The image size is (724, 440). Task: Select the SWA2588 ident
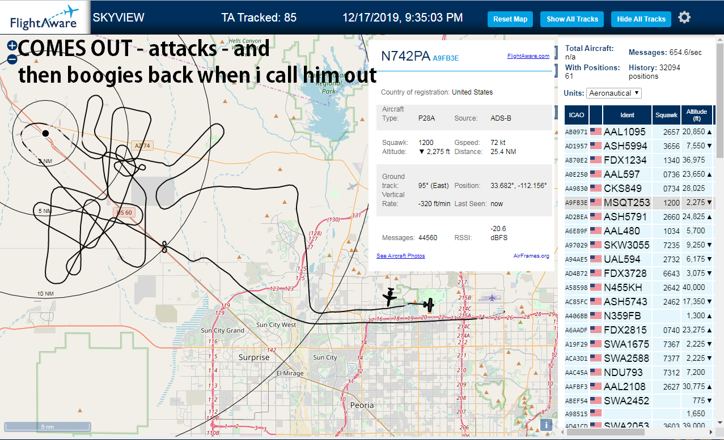626,358
